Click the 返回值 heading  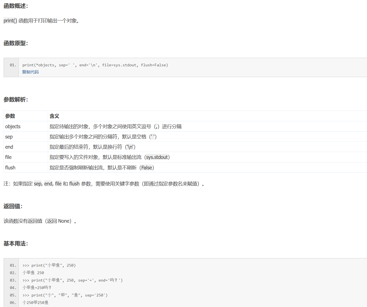[13, 206]
